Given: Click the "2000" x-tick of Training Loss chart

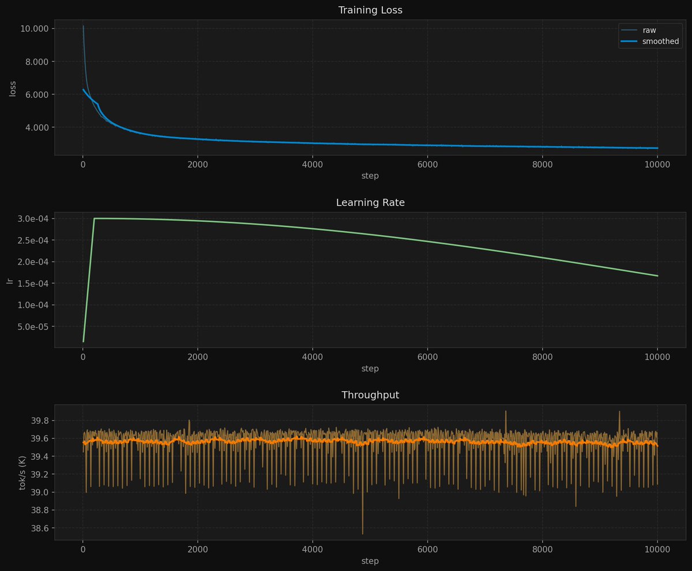Looking at the screenshot, I should point(198,164).
